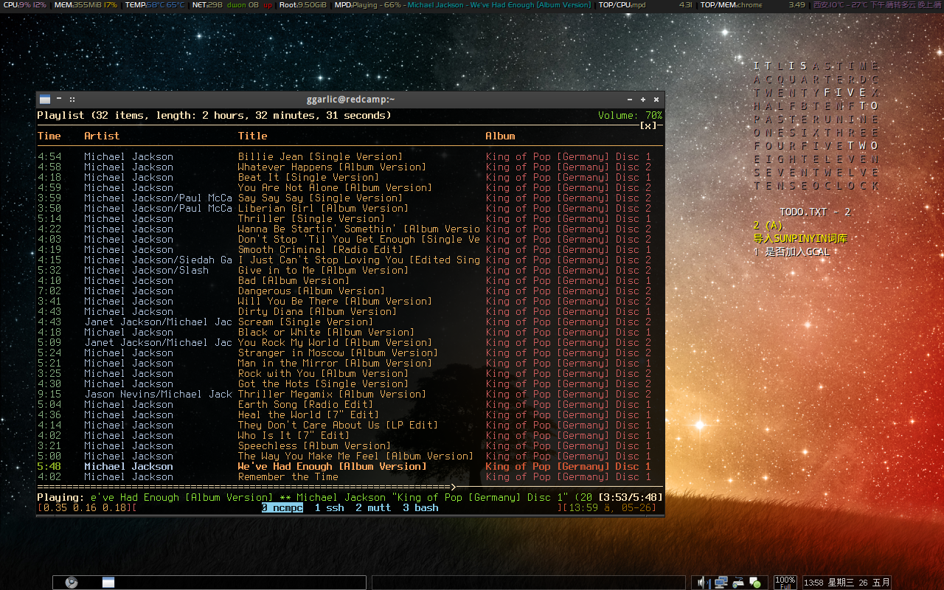Select track Bad [Album Version]
This screenshot has height=590, width=944.
tap(294, 280)
